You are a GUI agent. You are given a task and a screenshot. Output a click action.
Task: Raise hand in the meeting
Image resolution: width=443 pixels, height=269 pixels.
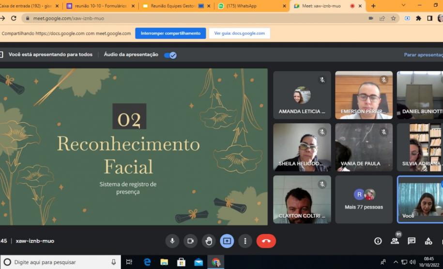pos(209,241)
